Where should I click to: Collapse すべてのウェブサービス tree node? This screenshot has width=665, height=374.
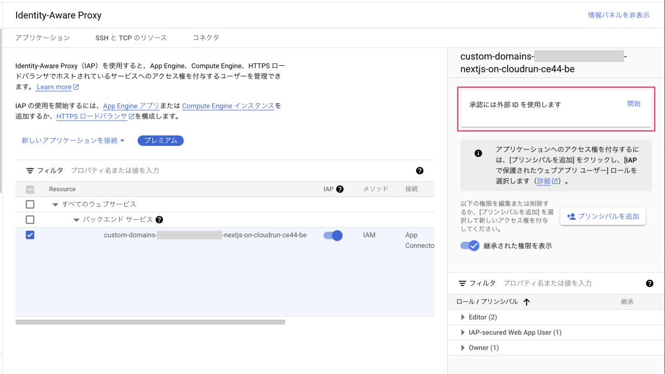pos(55,205)
